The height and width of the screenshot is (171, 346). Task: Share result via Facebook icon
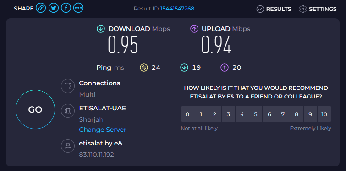(x=66, y=8)
